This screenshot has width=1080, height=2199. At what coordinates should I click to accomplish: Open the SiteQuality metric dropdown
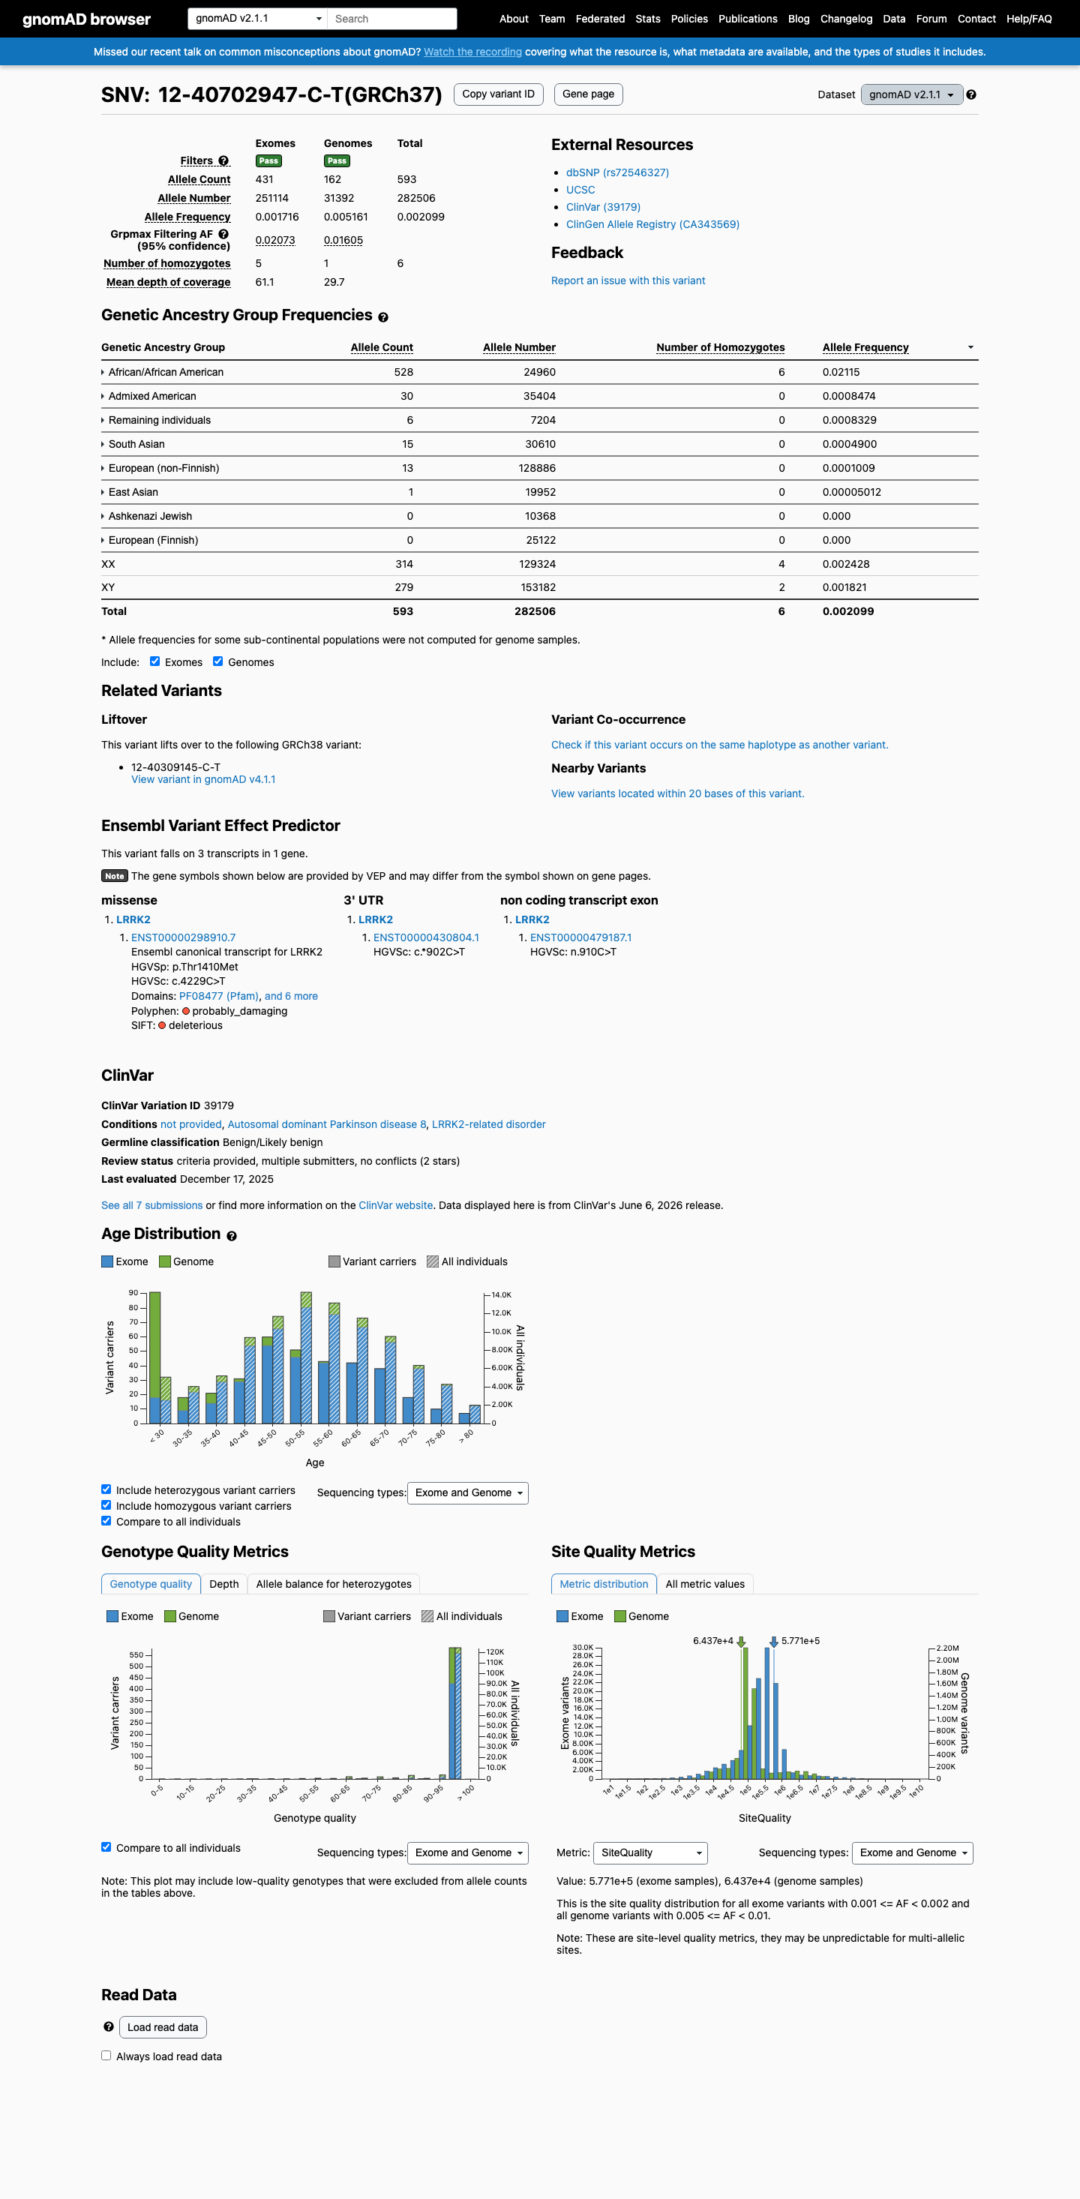[x=649, y=1852]
